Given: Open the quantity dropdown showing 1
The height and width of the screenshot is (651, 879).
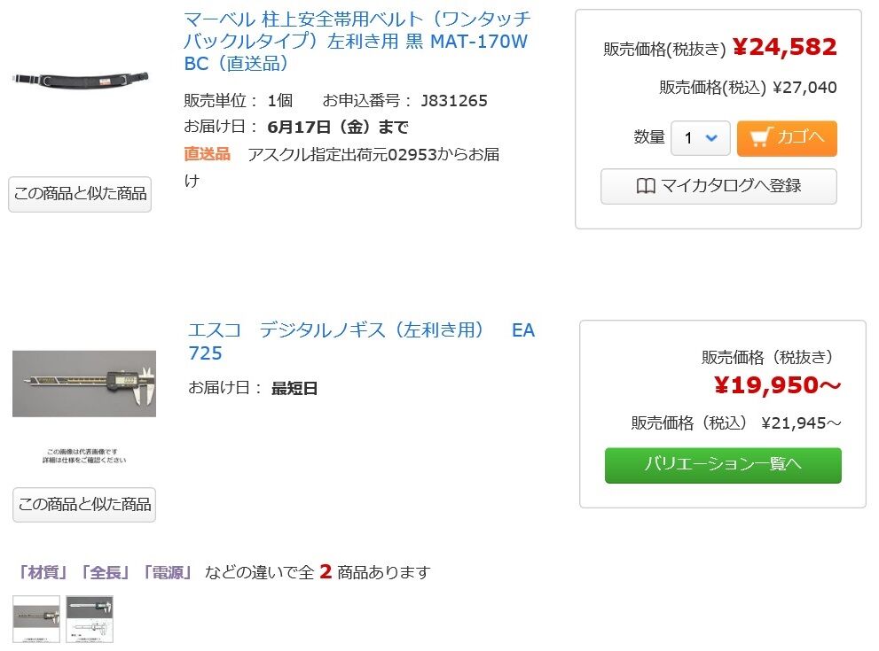Looking at the screenshot, I should pos(700,138).
